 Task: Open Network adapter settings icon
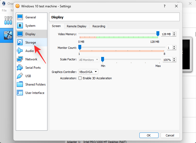point(20,59)
